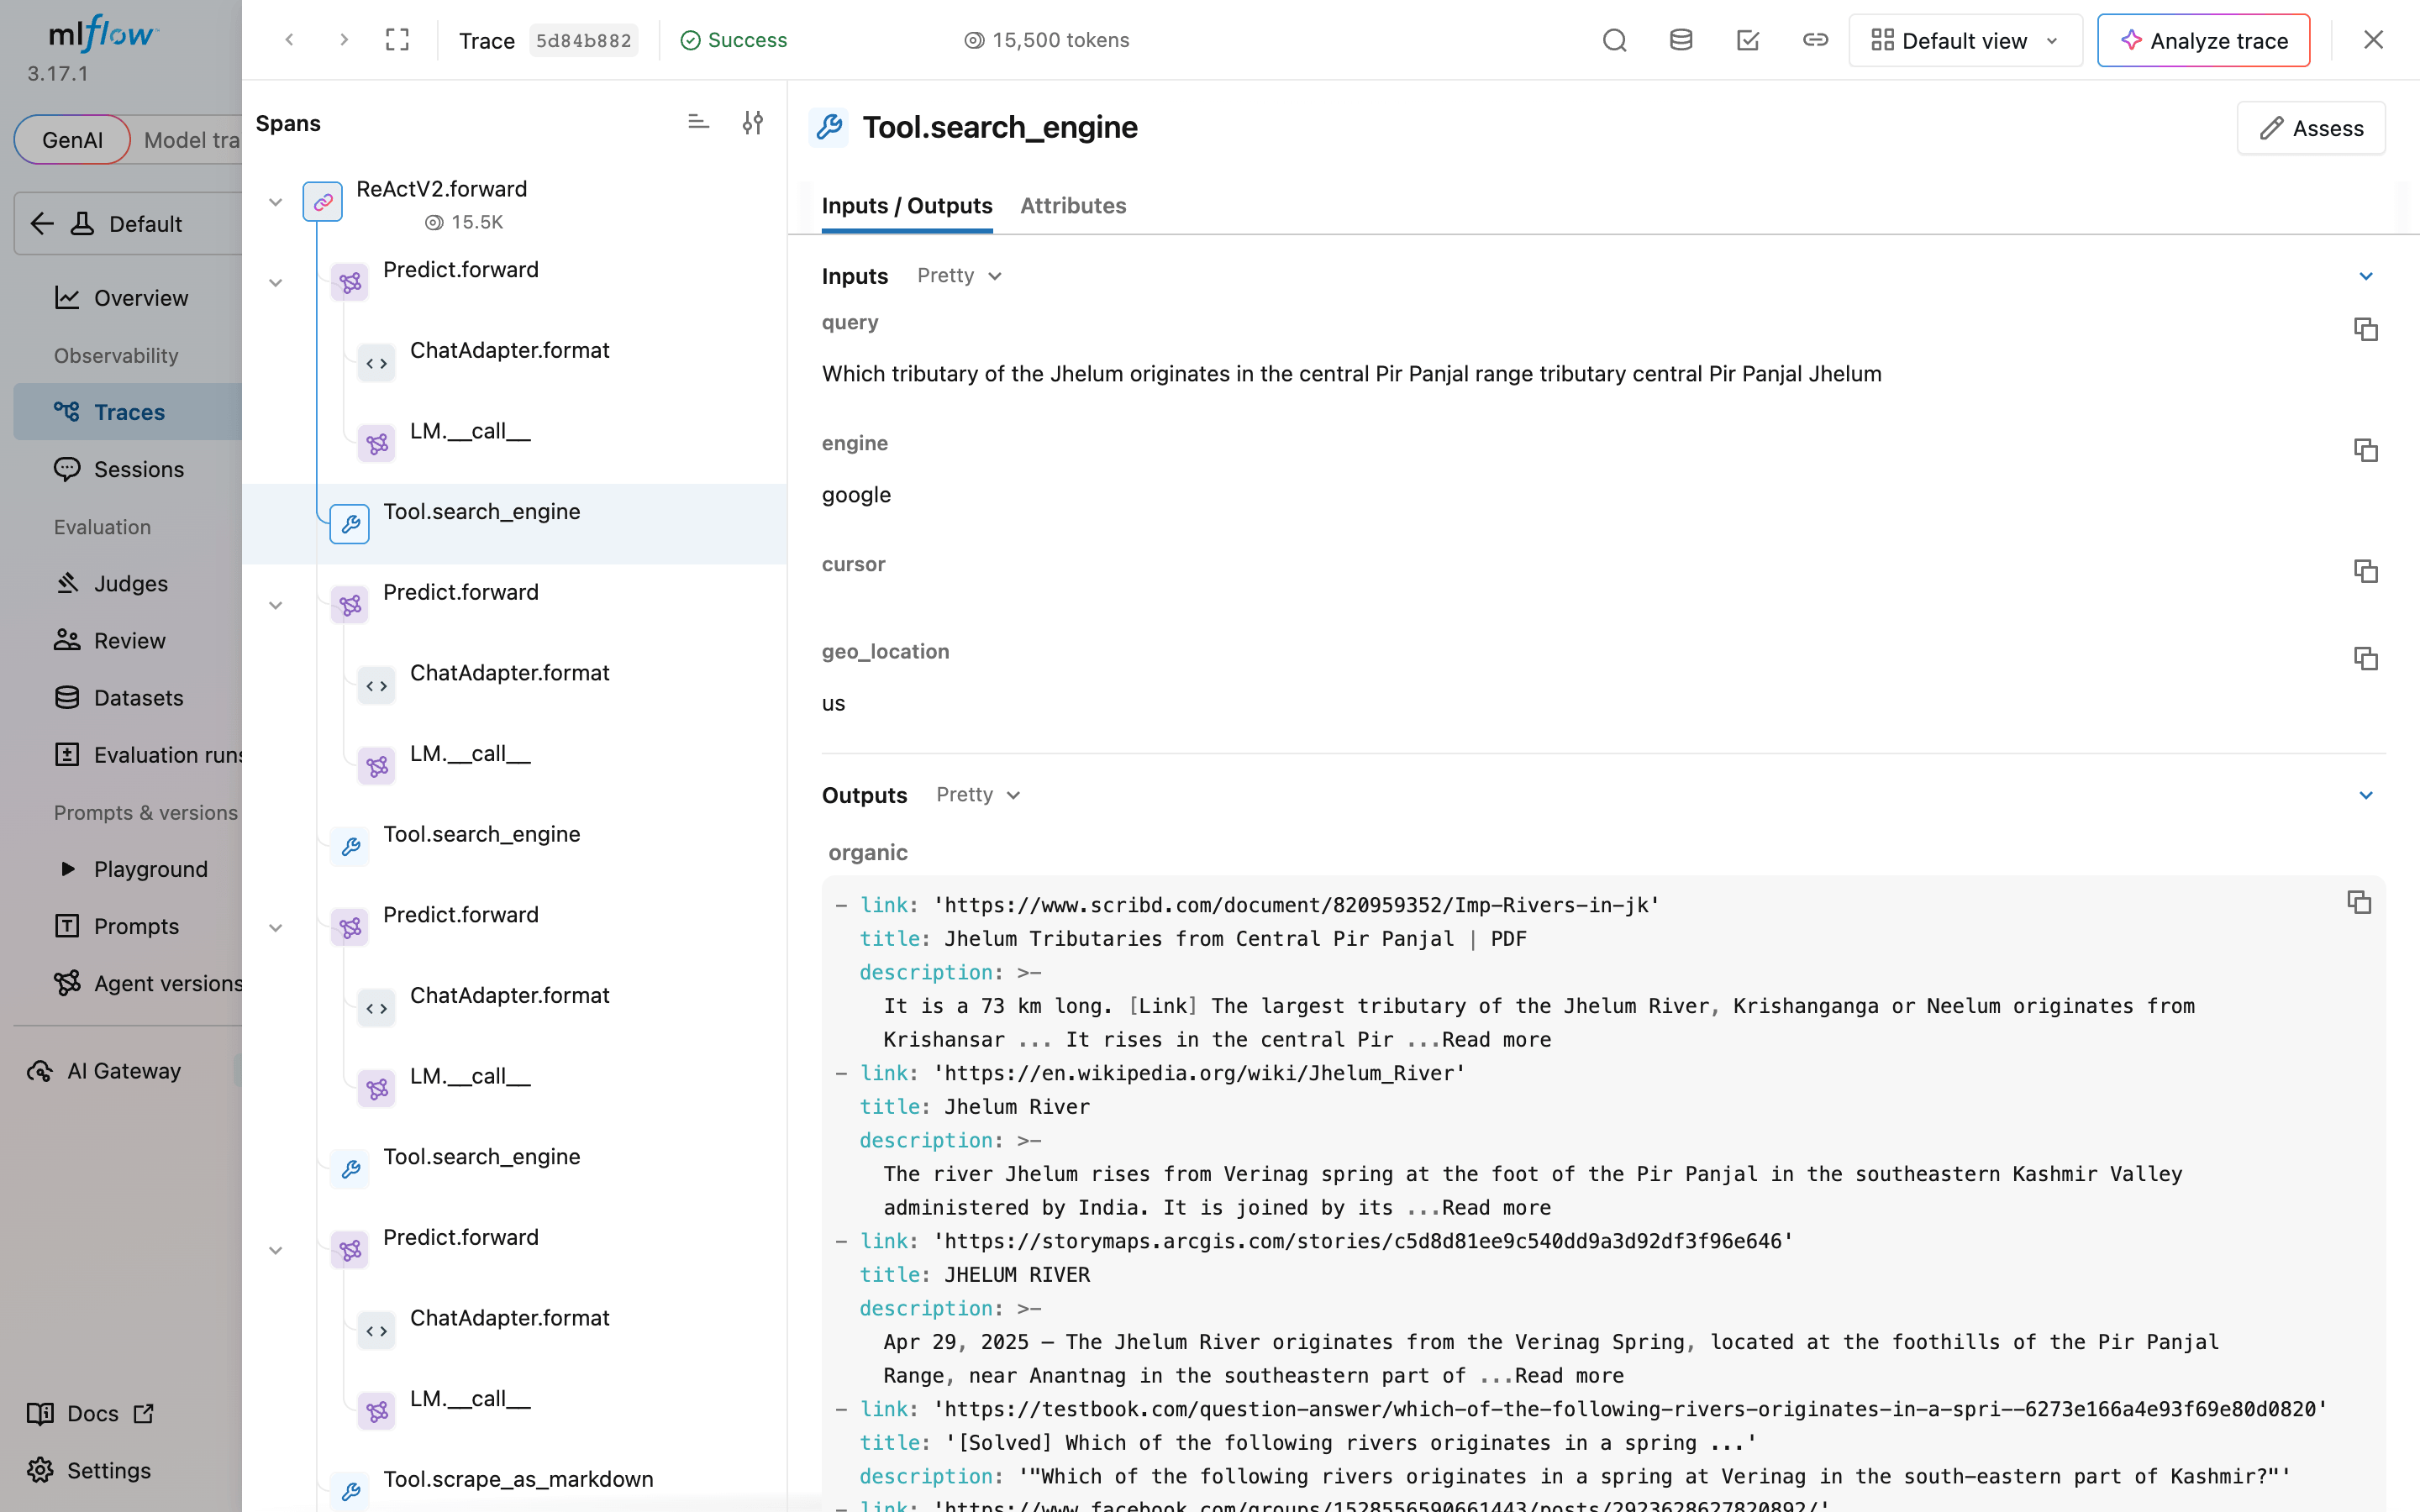Click the checkbox-pen assessment icon in header
Screen dimensions: 2420x1512
tap(1748, 40)
